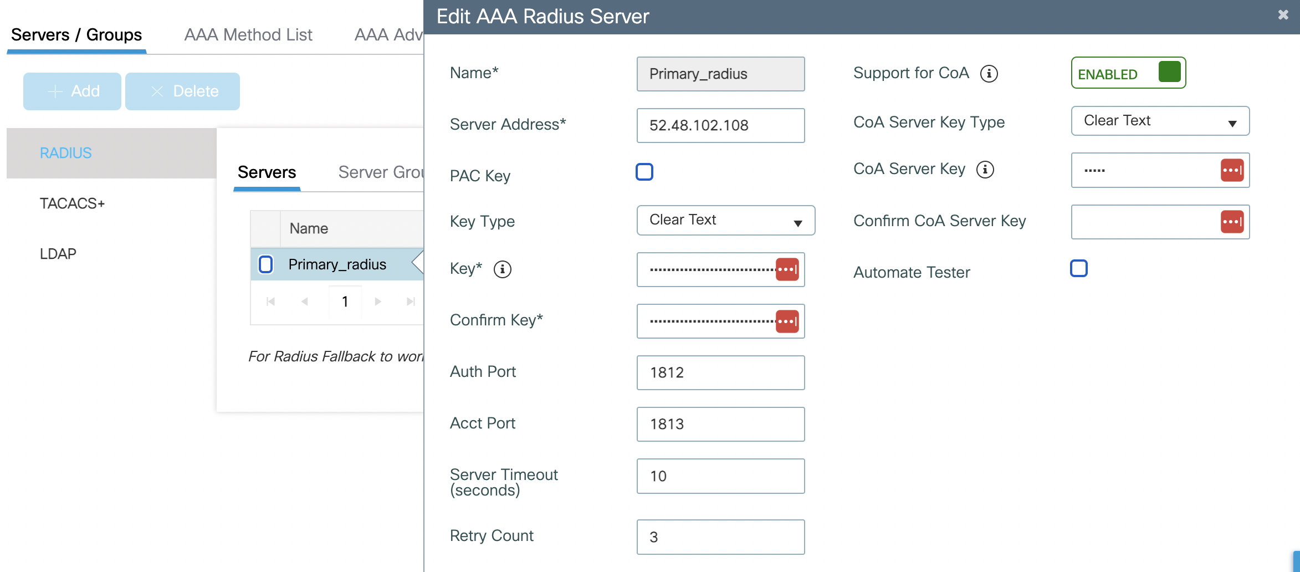Screen dimensions: 1300x572
Task: Click the Retry Count field
Action: pos(720,537)
